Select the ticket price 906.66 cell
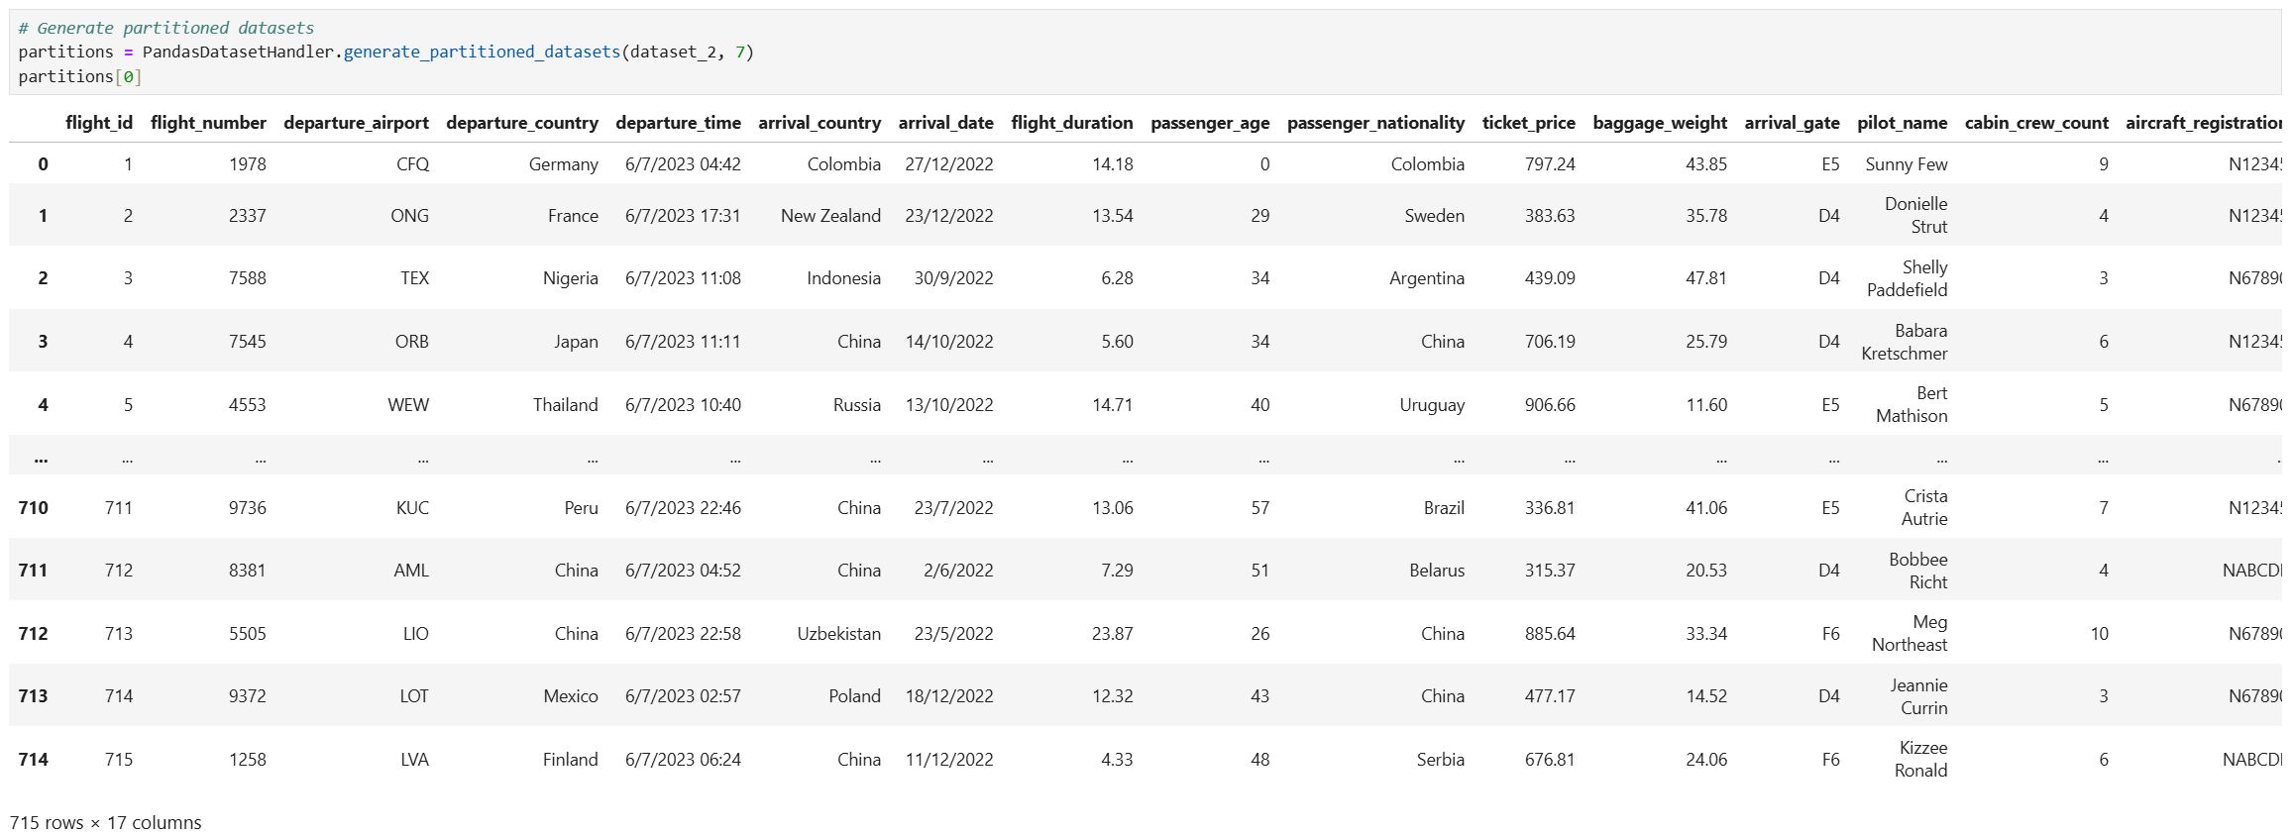2295x836 pixels. (x=1549, y=405)
